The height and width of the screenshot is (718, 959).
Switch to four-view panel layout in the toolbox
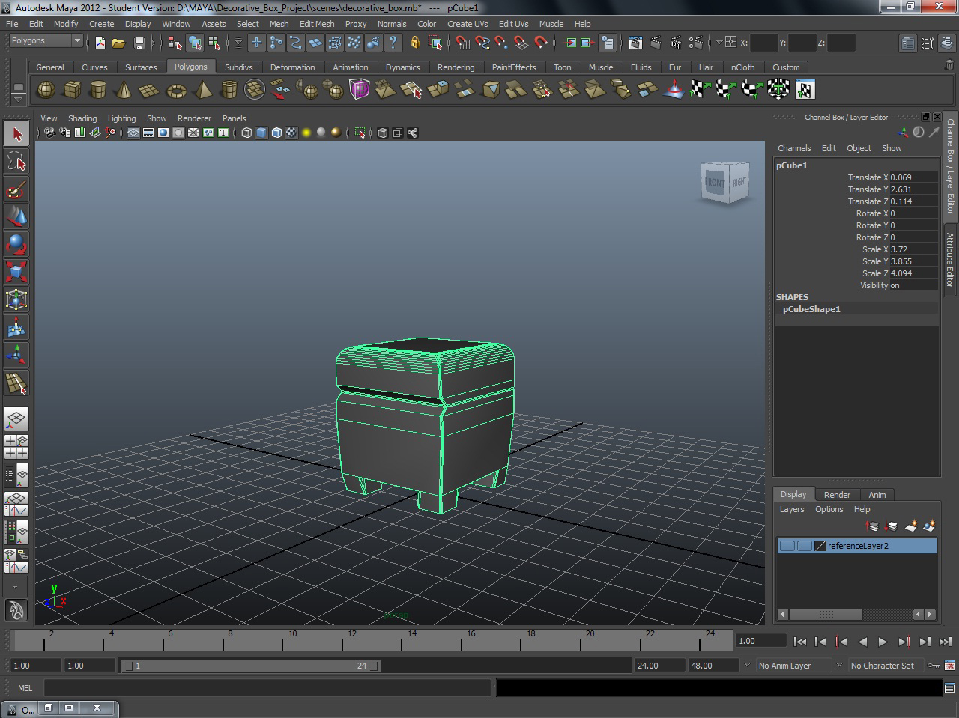click(x=16, y=446)
